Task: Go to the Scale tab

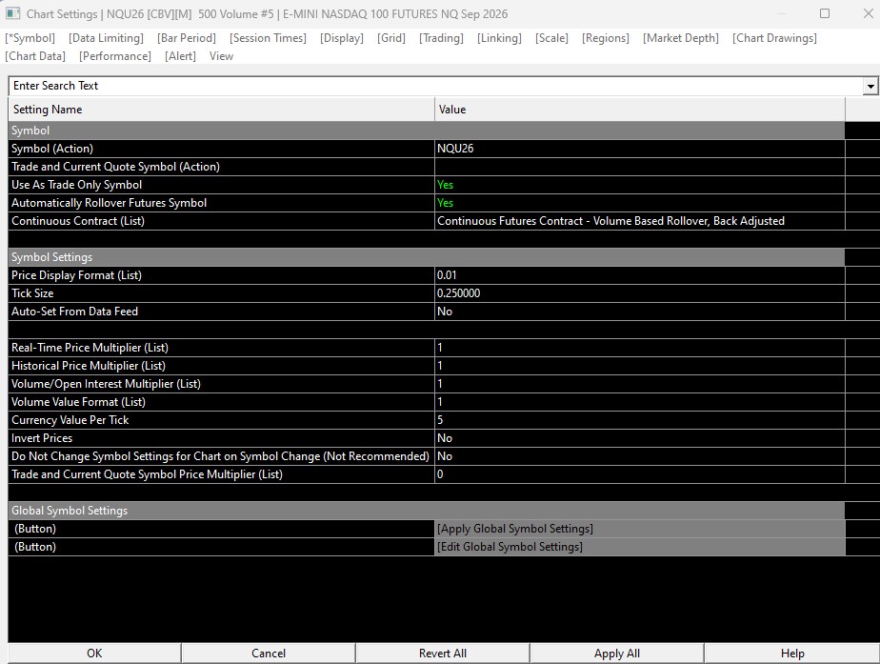Action: tap(551, 38)
